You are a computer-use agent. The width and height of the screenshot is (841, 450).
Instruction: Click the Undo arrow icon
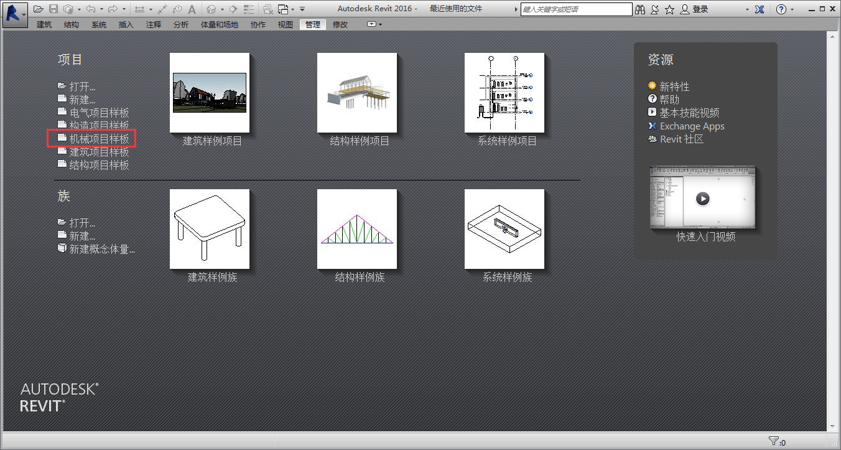point(91,9)
